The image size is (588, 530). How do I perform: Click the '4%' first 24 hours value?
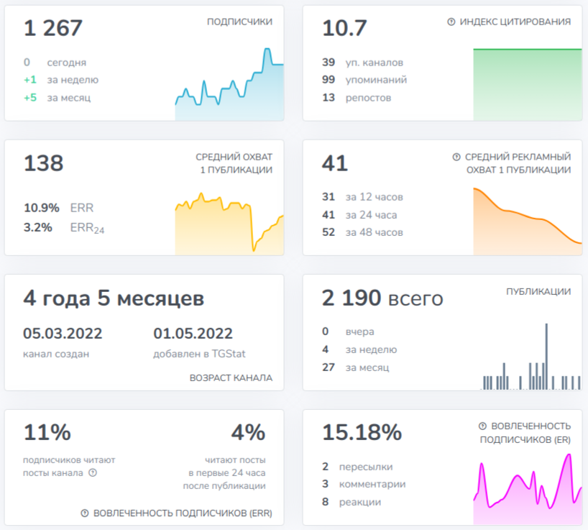click(x=248, y=432)
